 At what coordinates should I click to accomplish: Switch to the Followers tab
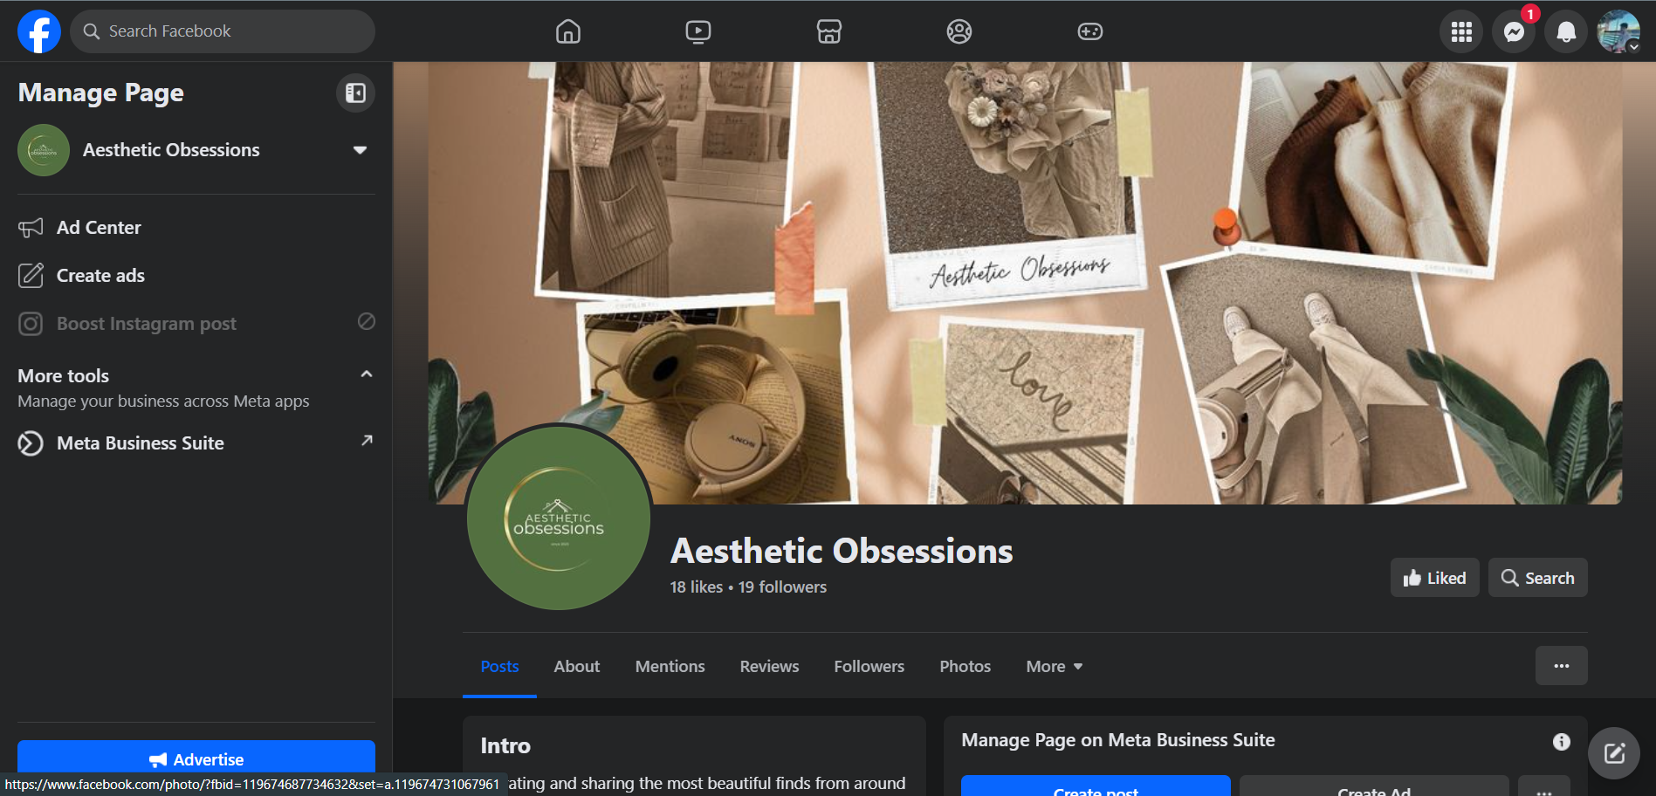tap(869, 667)
